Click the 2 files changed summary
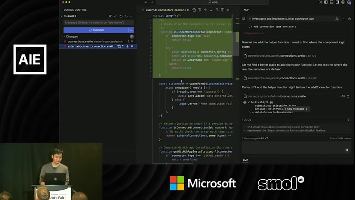This screenshot has height=200, width=355. point(255,138)
